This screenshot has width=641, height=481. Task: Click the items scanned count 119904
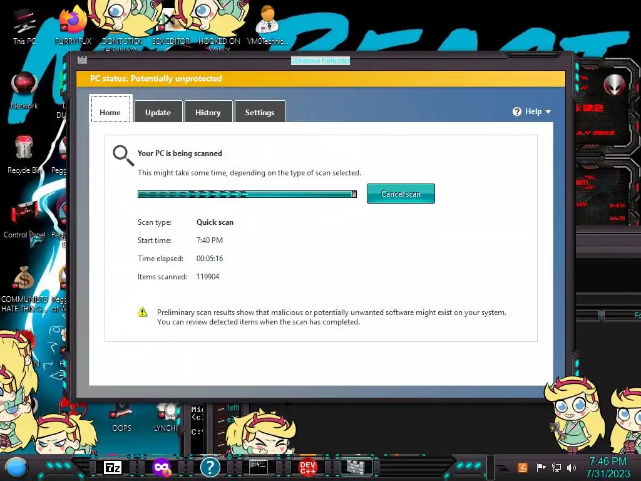coord(208,276)
